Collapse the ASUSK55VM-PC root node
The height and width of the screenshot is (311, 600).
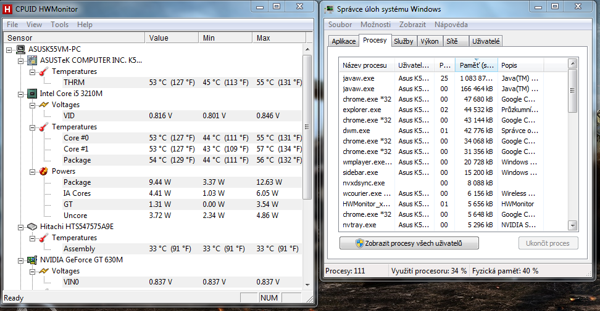click(x=9, y=50)
